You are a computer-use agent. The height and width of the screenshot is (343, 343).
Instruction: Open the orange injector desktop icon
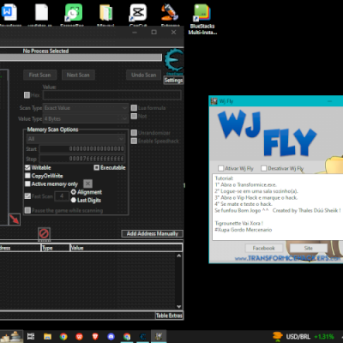point(171,15)
